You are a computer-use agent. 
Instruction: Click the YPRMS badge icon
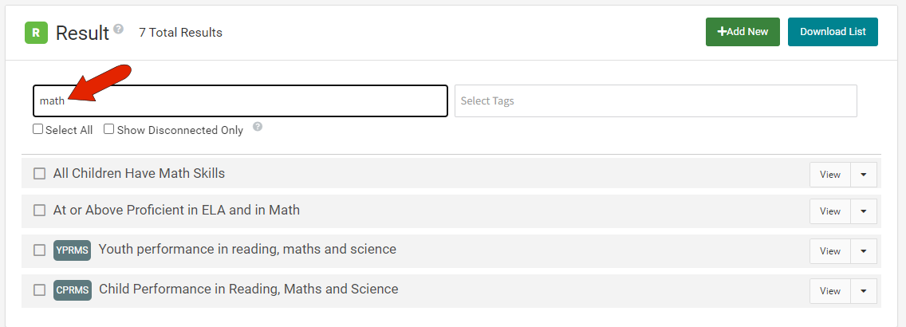[73, 250]
